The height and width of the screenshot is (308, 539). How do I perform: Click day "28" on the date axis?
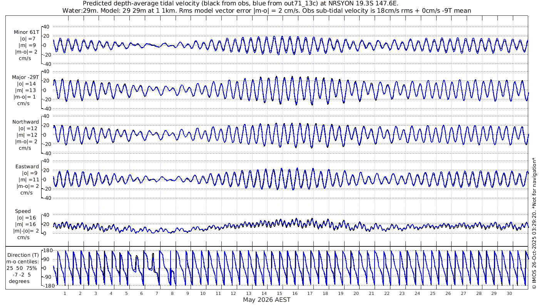[x=479, y=293]
